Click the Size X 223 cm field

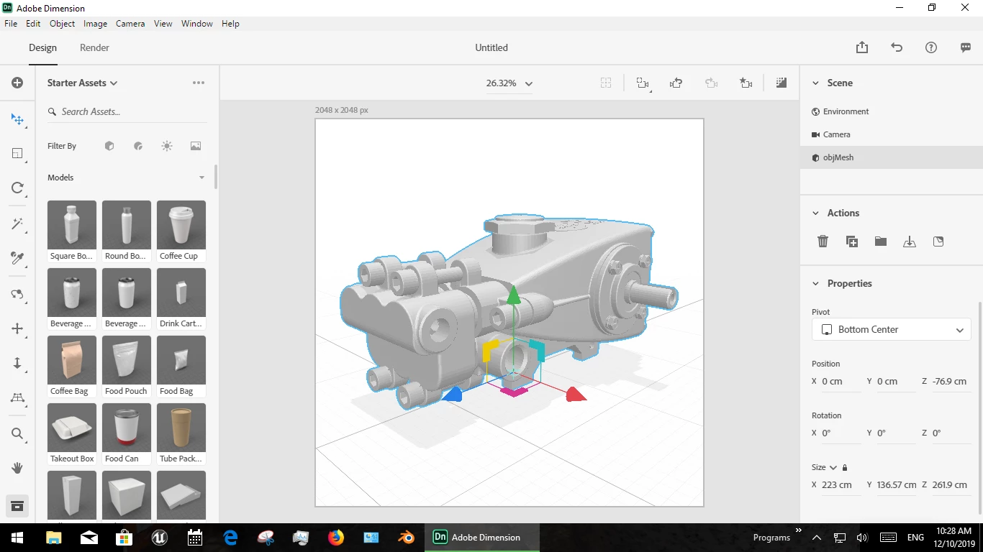pos(841,485)
